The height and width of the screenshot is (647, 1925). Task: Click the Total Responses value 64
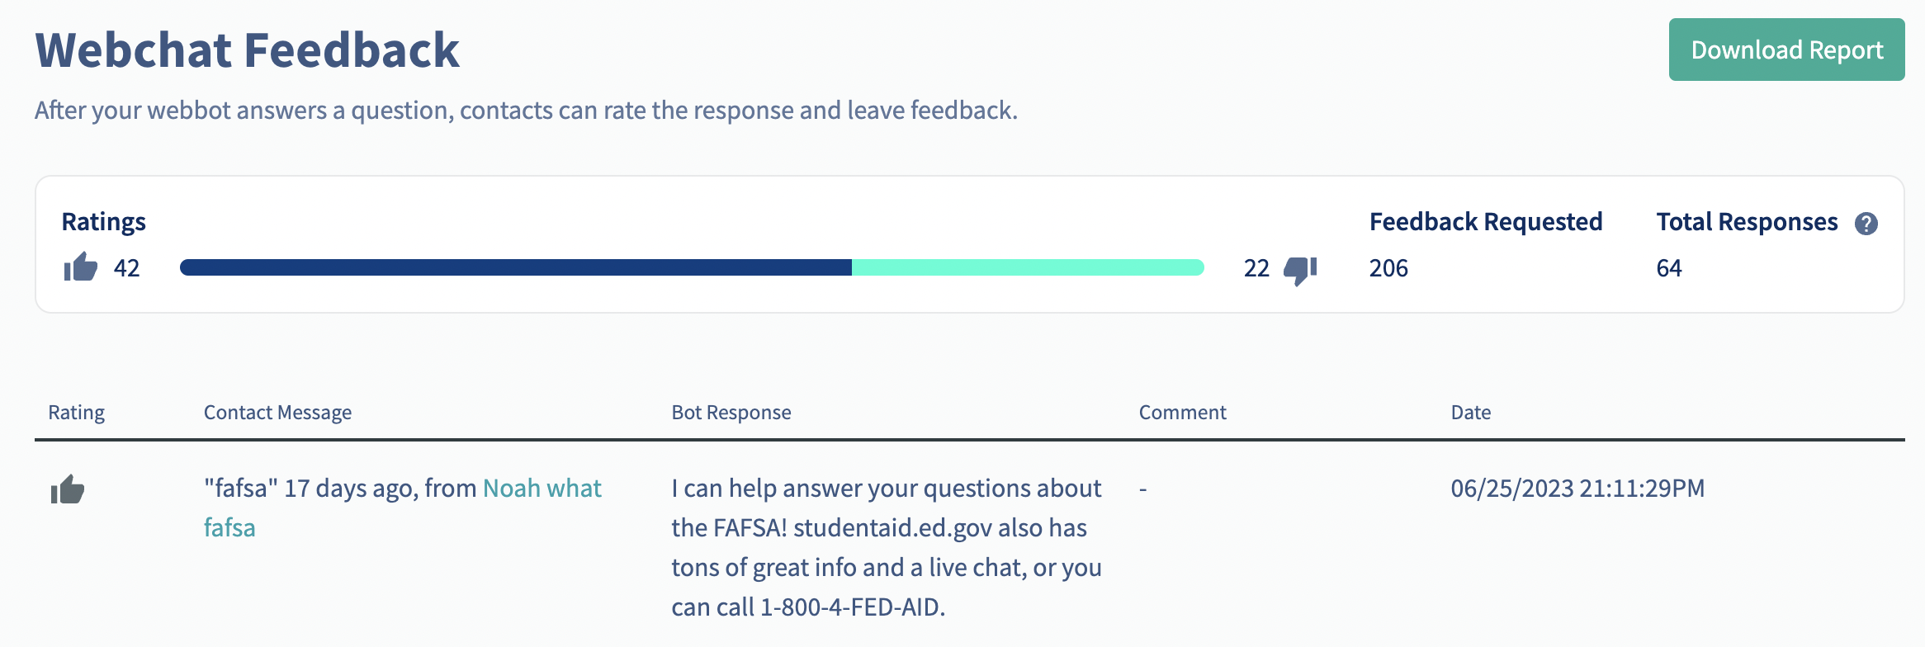click(x=1669, y=268)
